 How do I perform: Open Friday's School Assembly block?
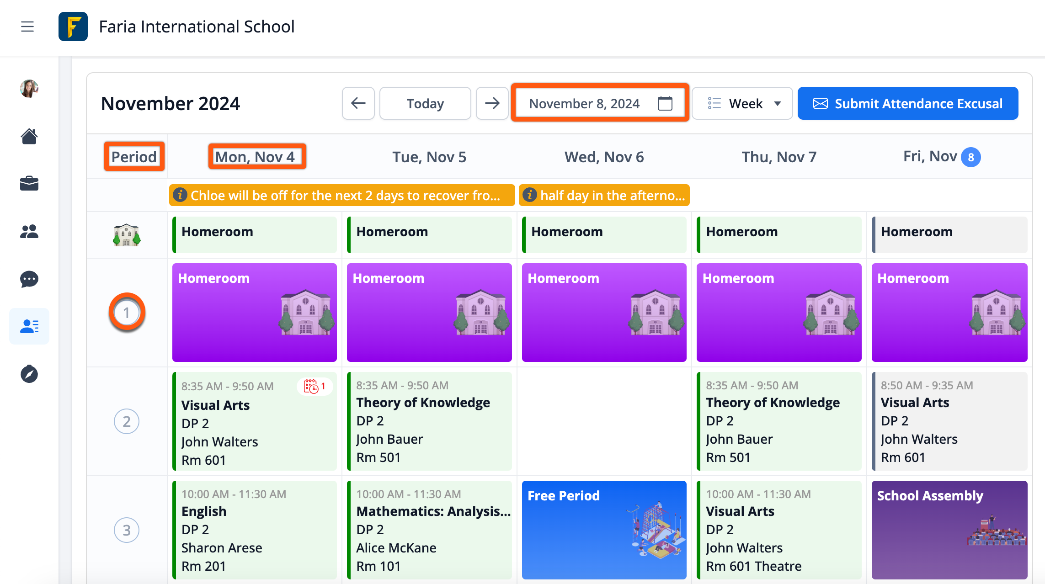click(x=949, y=530)
